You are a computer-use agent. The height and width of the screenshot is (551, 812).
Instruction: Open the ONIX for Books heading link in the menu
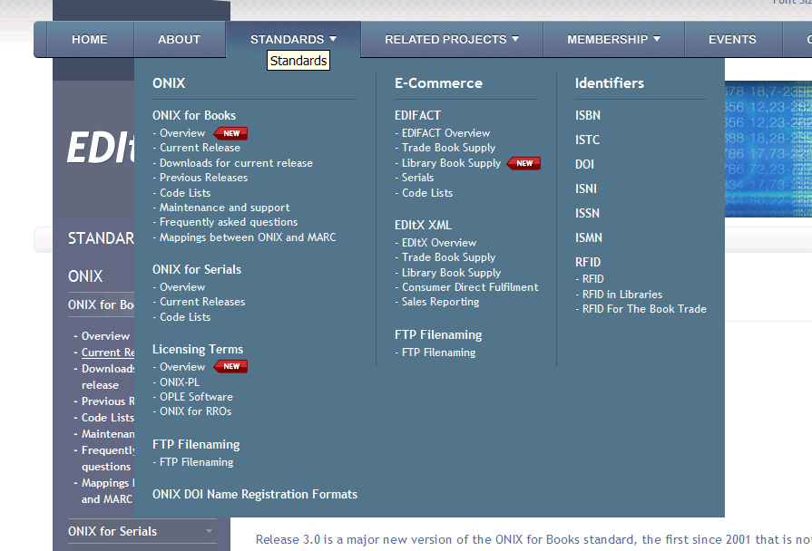coord(194,115)
